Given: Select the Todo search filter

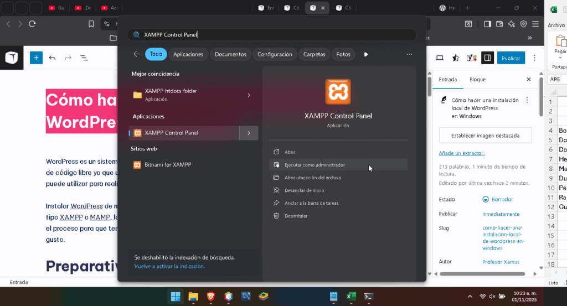Looking at the screenshot, I should pos(156,54).
